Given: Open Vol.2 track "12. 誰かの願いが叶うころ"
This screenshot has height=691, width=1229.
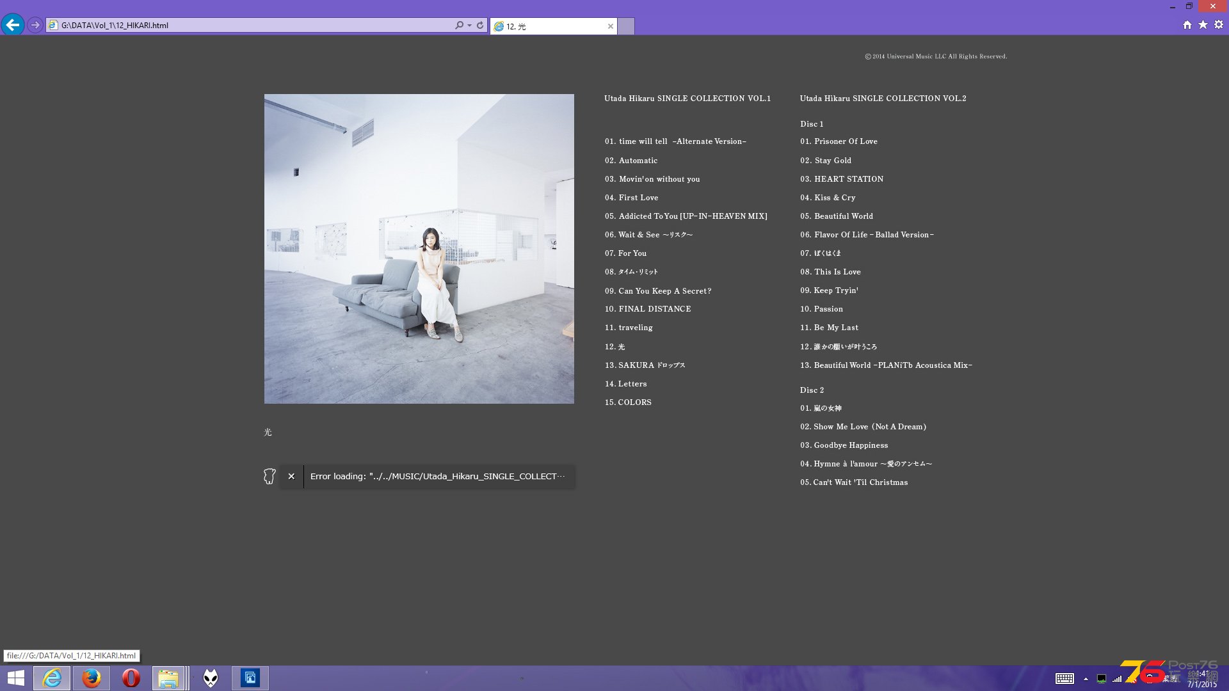Looking at the screenshot, I should 839,347.
